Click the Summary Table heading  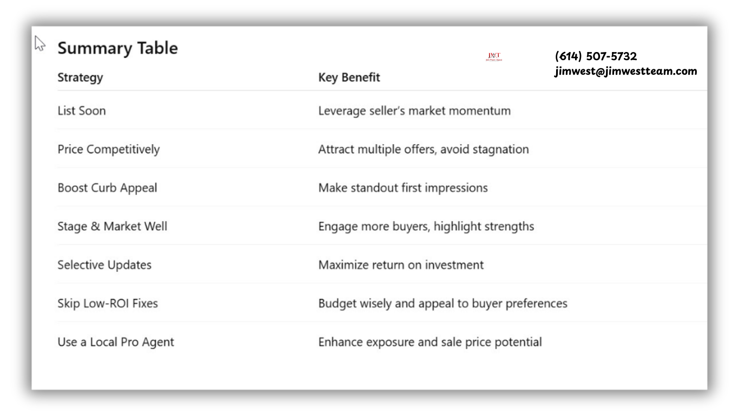[x=117, y=48]
